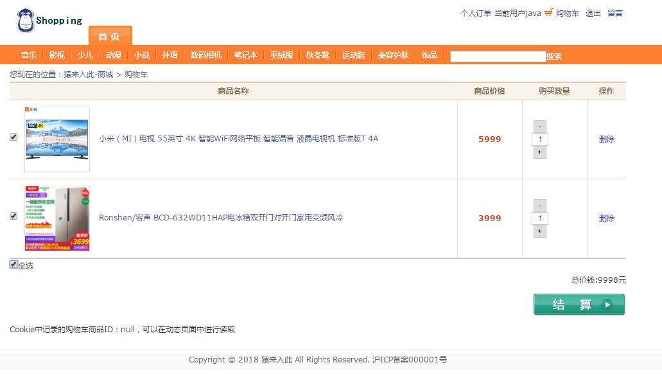Click the Xiaomi TV product thumbnail
Screen dimensions: 662x374
click(x=57, y=138)
